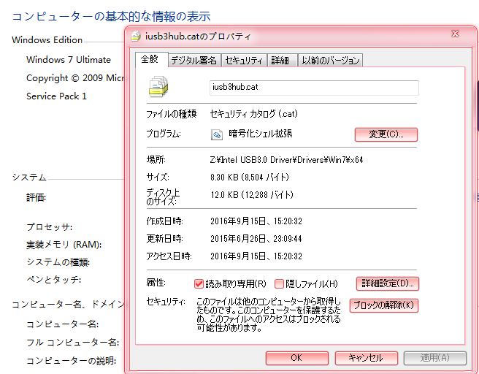Image resolution: width=479 pixels, height=374 pixels.
Task: Open the 以前のバージョン tab
Action: (330, 61)
